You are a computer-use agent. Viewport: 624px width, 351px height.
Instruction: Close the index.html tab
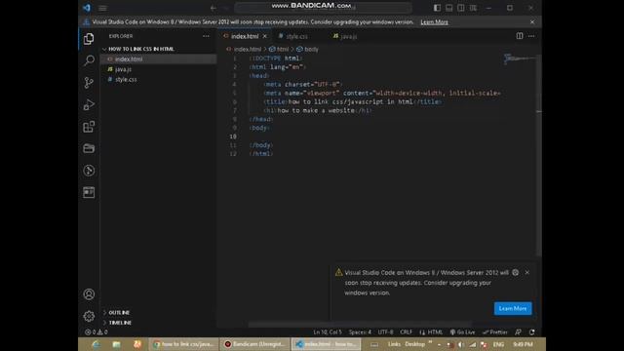(264, 36)
